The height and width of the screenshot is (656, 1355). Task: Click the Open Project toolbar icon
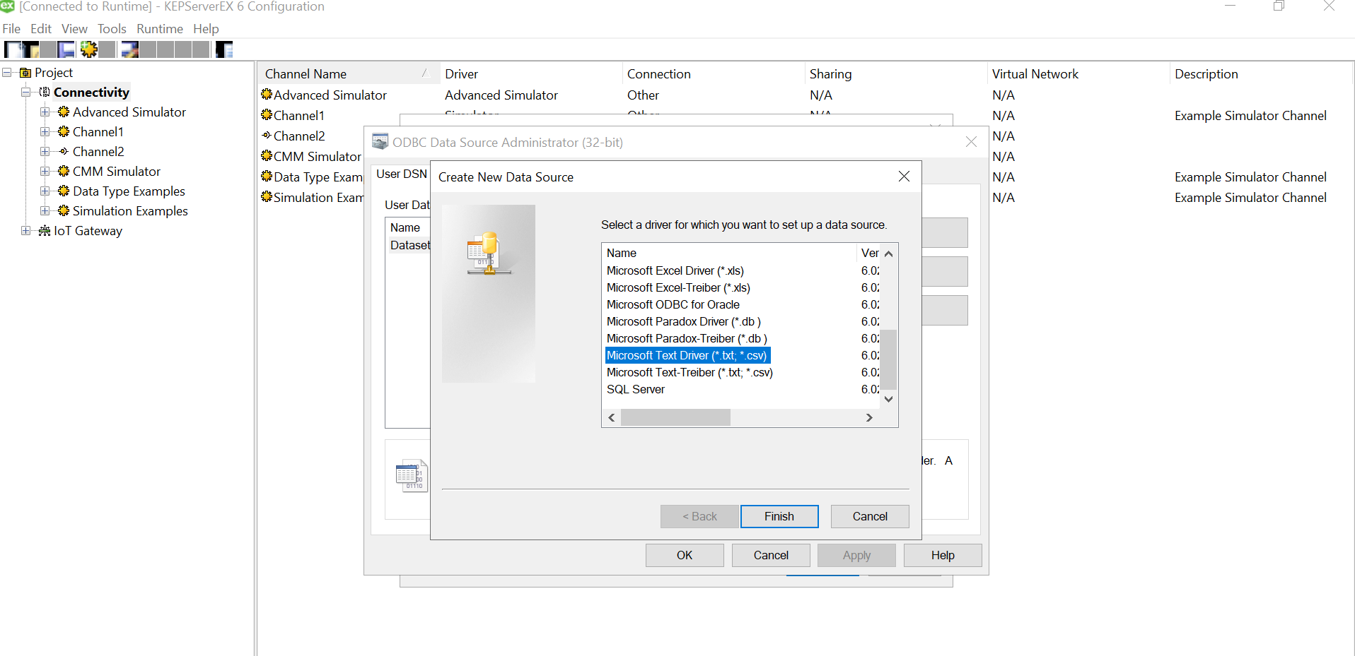tap(30, 49)
